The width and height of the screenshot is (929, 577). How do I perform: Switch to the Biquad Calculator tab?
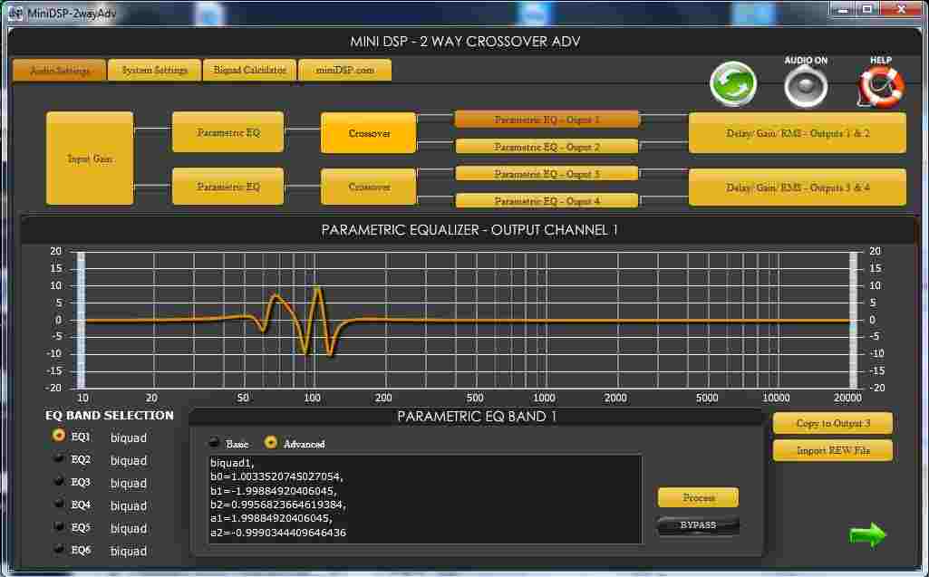coord(249,70)
